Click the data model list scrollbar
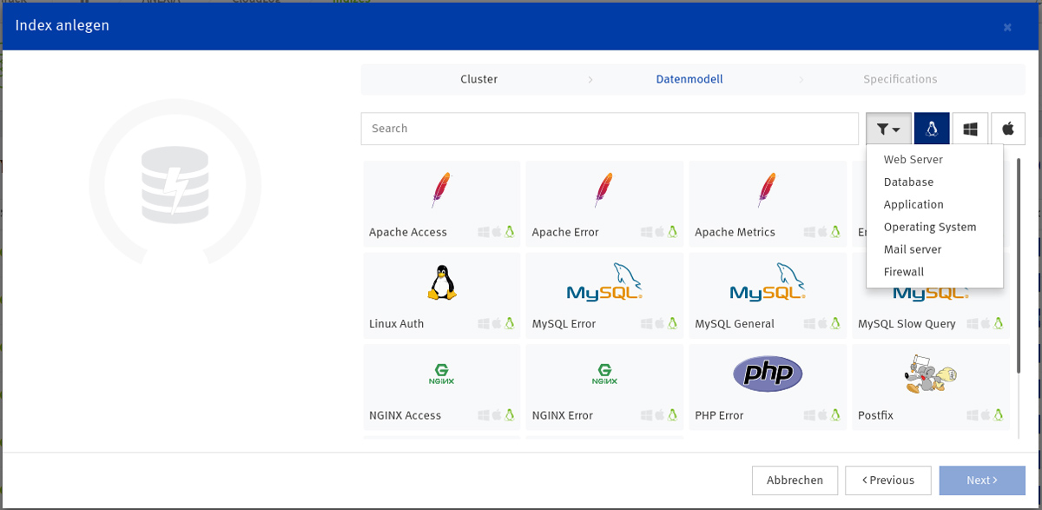 pos(1019,267)
